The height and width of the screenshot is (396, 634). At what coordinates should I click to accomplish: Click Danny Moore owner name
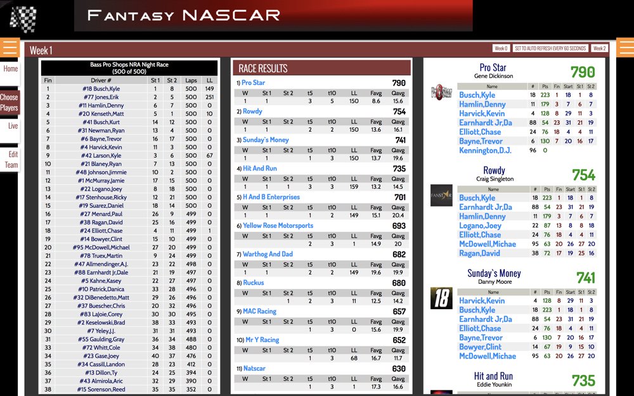pos(495,282)
